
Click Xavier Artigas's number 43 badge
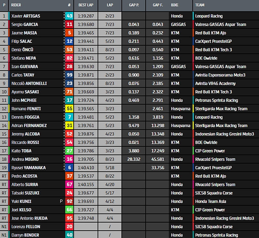[x=69, y=16]
